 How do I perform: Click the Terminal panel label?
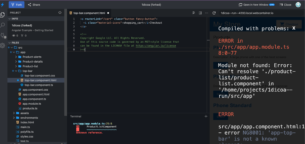tap(76, 116)
